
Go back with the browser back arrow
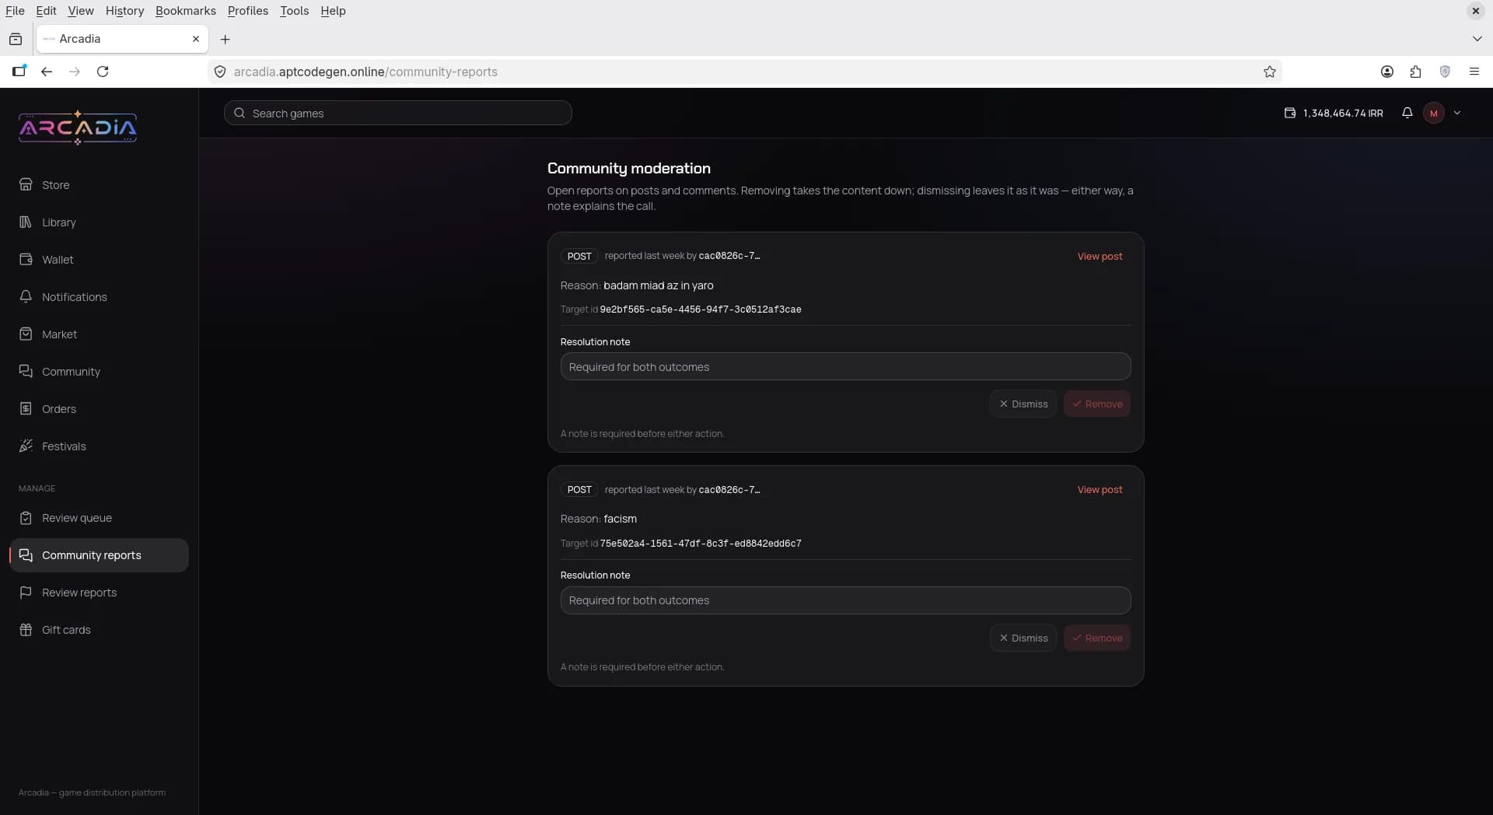pos(47,72)
